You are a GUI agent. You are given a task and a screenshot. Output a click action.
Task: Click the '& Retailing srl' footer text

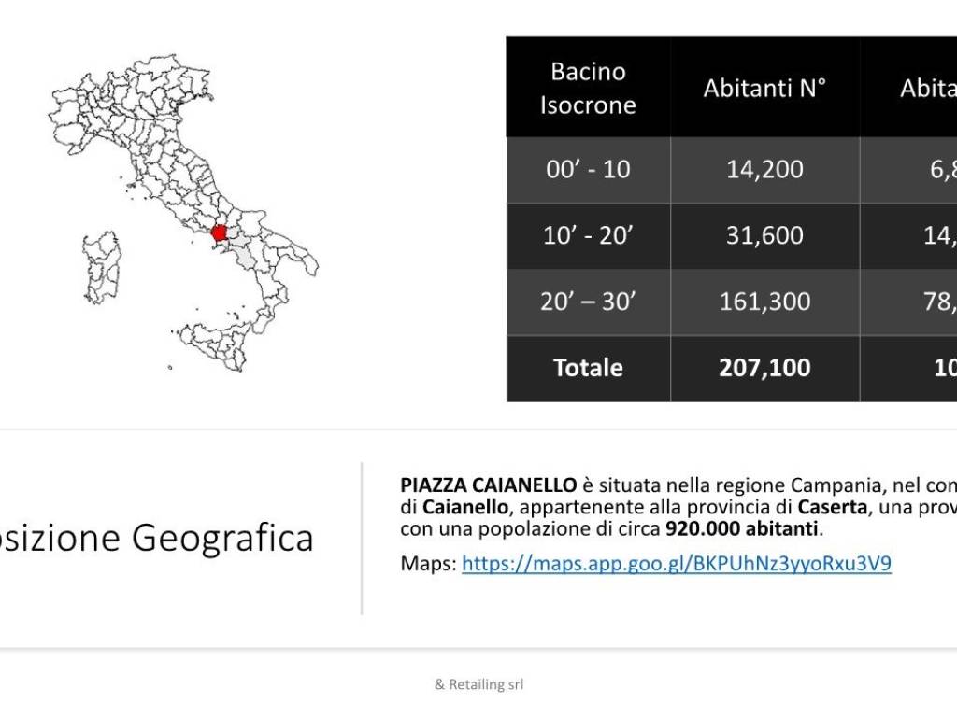pos(479,684)
